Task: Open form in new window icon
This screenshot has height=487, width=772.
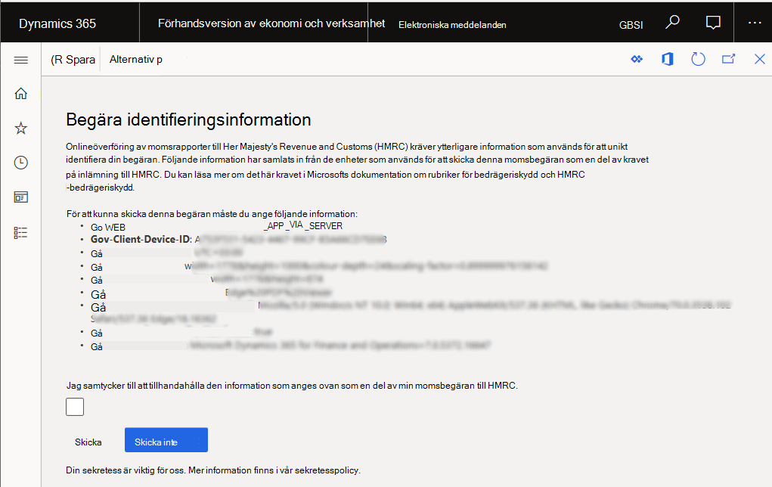Action: (729, 59)
